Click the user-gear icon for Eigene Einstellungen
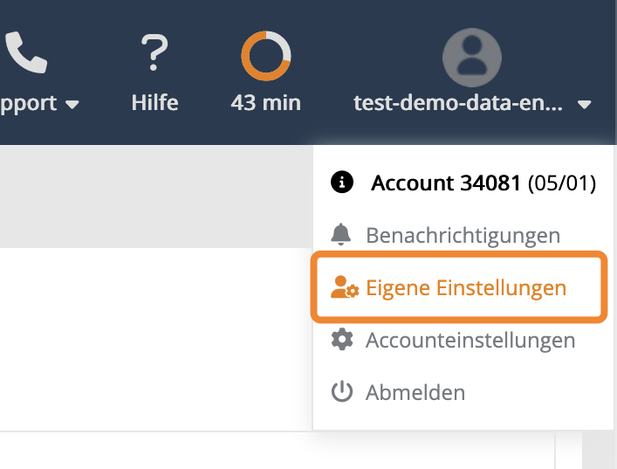 [x=344, y=288]
